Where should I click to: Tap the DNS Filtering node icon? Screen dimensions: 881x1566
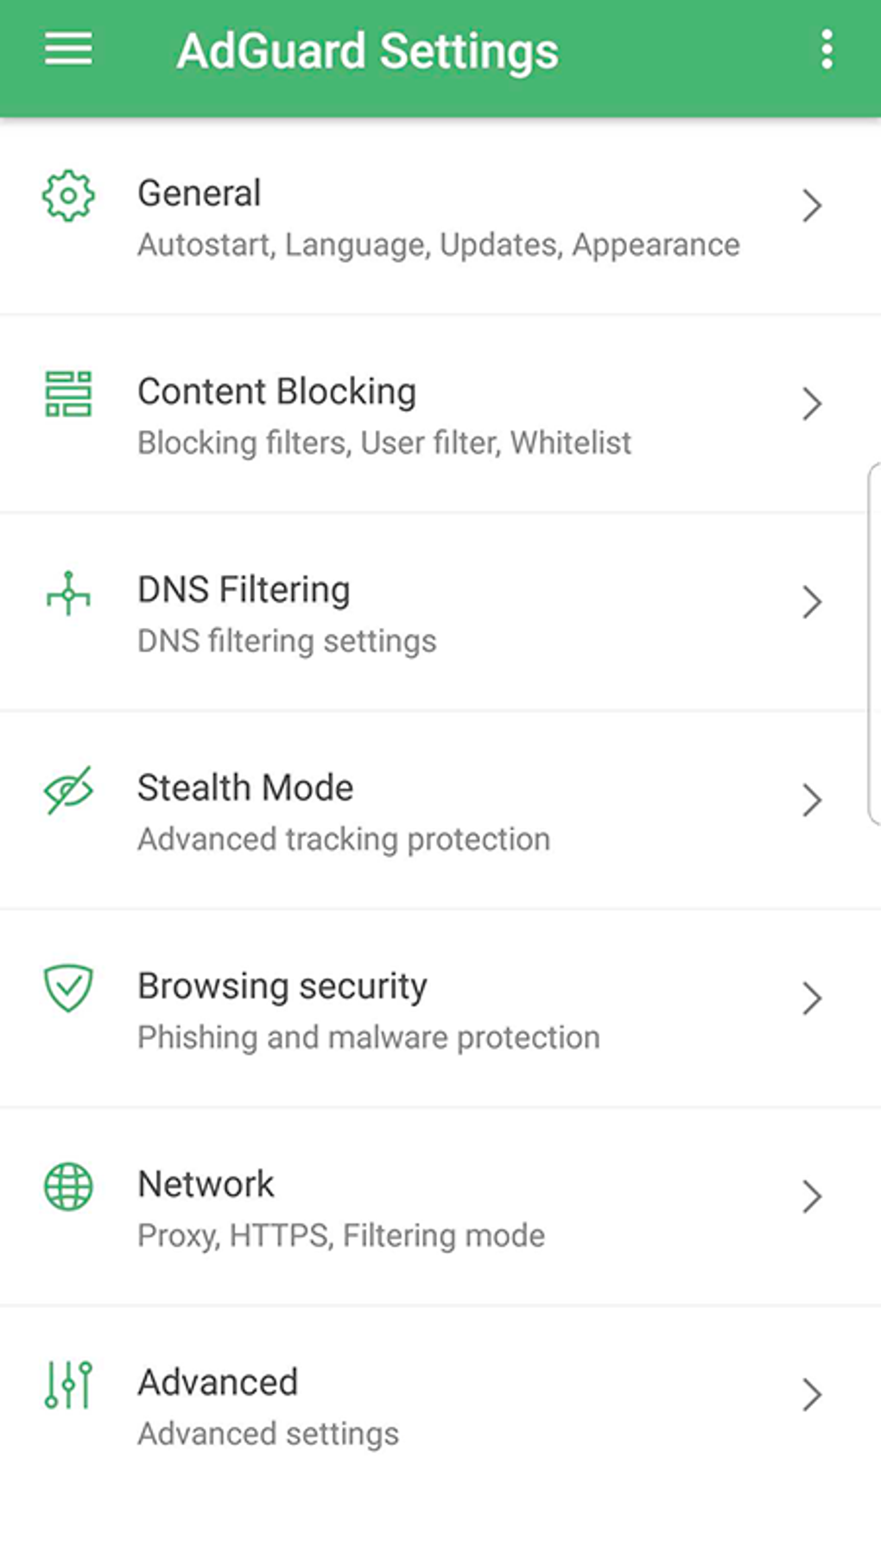point(68,593)
